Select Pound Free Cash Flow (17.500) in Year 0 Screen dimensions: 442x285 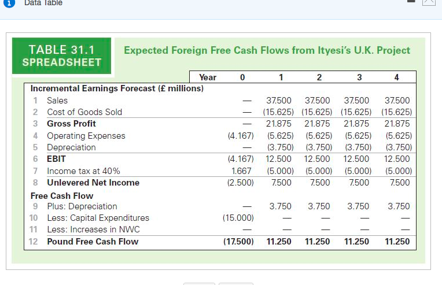(x=238, y=241)
